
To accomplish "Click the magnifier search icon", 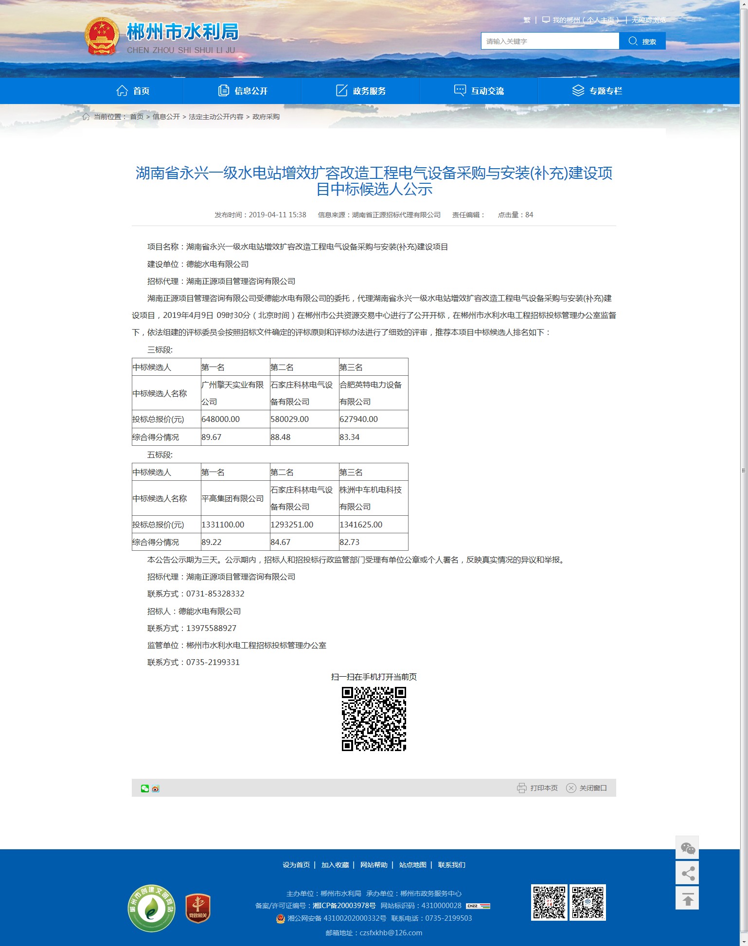I will point(633,41).
